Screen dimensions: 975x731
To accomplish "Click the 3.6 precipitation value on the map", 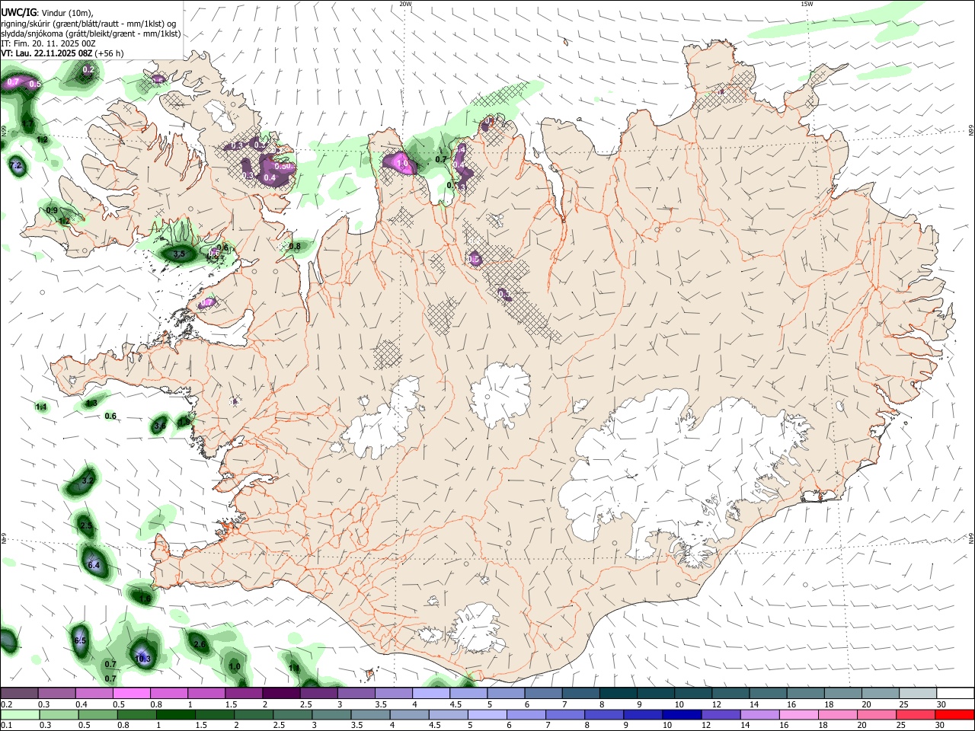I will pyautogui.click(x=159, y=426).
